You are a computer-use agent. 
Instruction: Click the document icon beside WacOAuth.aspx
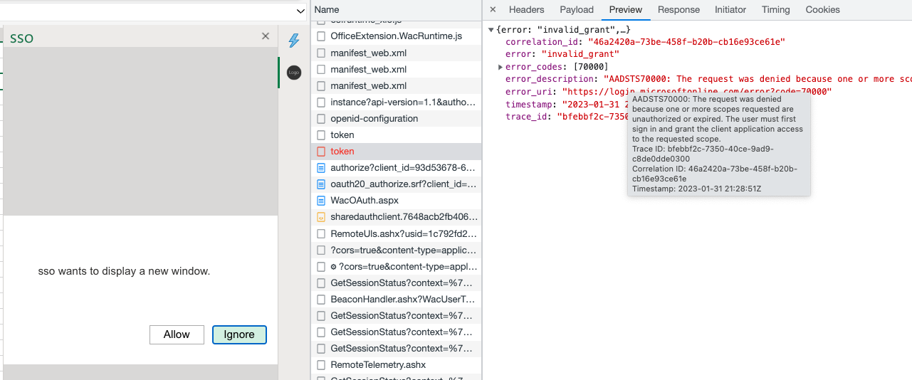pos(320,201)
